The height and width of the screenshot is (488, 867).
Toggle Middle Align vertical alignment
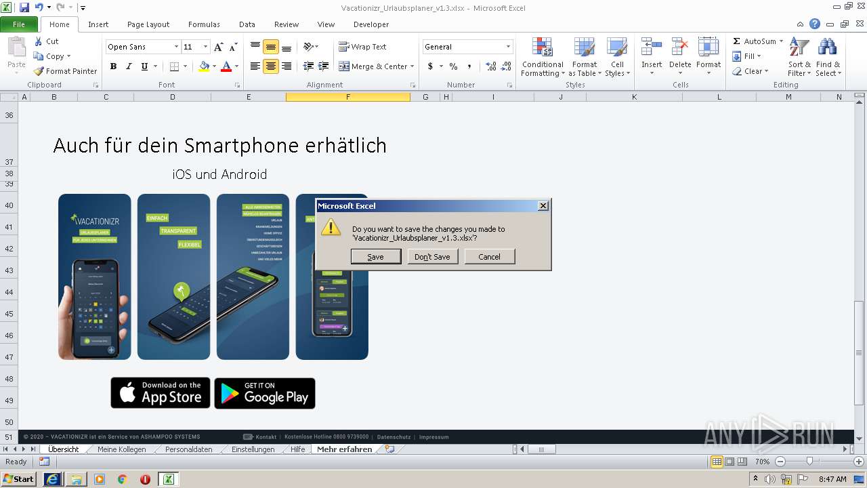(x=271, y=47)
